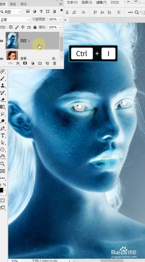Image resolution: width=145 pixels, height=262 pixels.
Task: Create new fill or adjustment layer
Action: [x=33, y=63]
